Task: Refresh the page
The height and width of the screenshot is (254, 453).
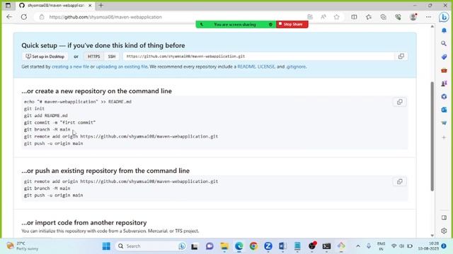Action: point(24,17)
